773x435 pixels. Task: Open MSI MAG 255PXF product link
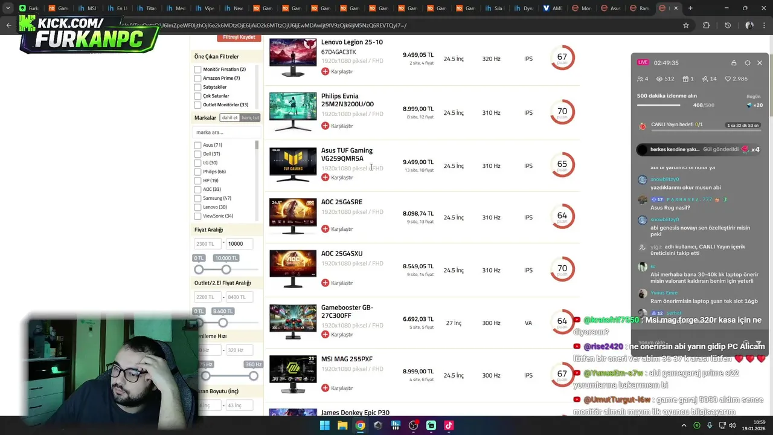(347, 359)
